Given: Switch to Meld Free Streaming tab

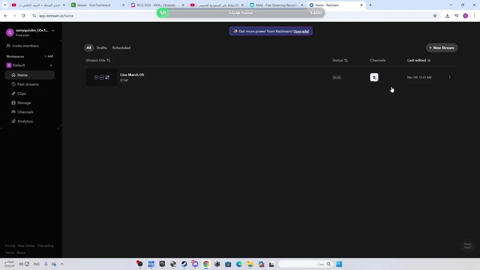Looking at the screenshot, I should click(x=276, y=5).
